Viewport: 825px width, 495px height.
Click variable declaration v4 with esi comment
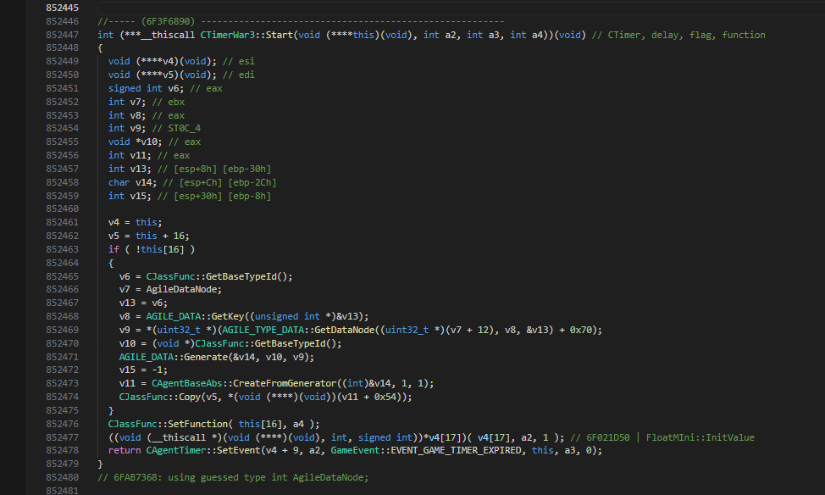(181, 61)
